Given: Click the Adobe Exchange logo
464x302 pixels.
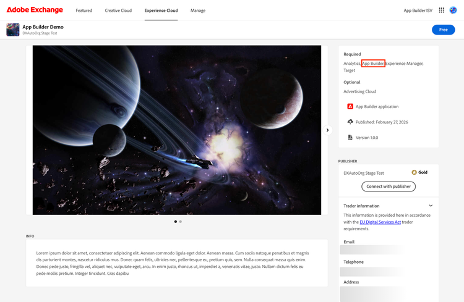Looking at the screenshot, I should point(35,10).
